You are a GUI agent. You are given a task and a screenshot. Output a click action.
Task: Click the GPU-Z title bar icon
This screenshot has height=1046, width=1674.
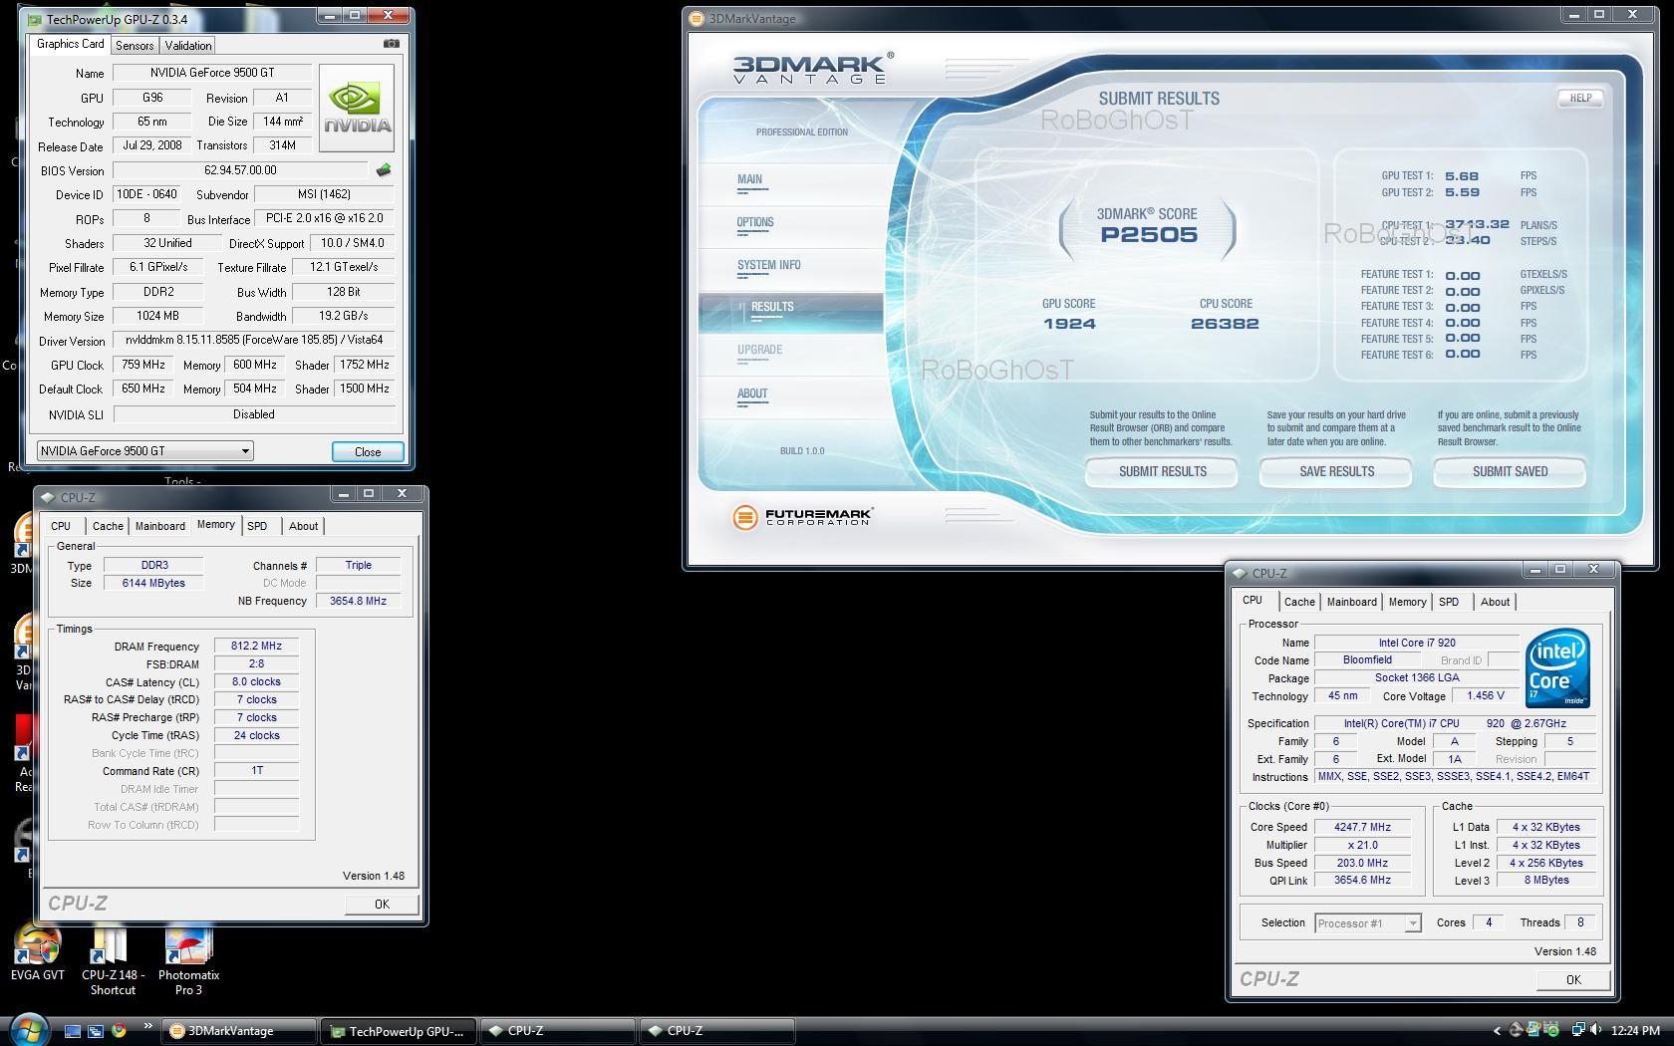pyautogui.click(x=36, y=19)
